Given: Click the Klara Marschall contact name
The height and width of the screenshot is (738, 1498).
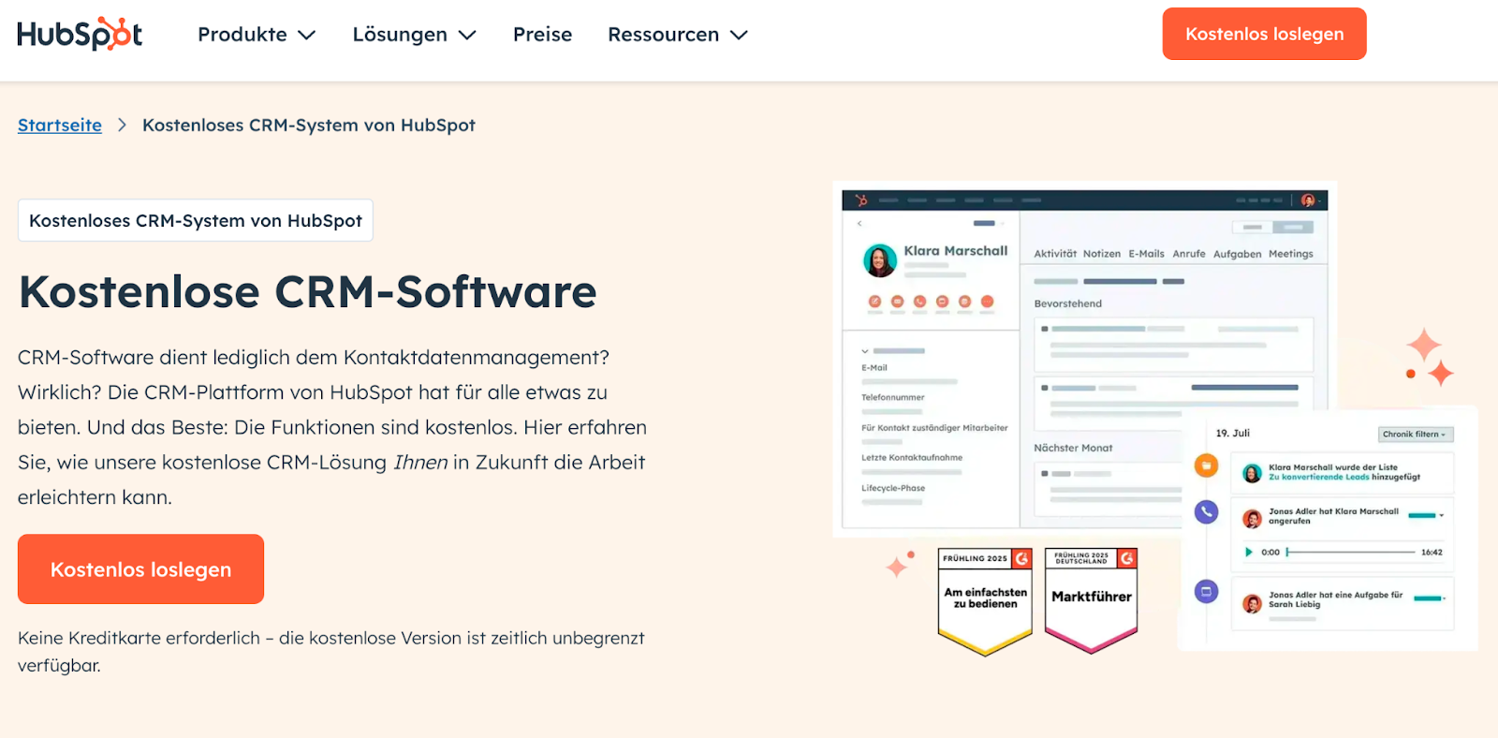Looking at the screenshot, I should [956, 251].
